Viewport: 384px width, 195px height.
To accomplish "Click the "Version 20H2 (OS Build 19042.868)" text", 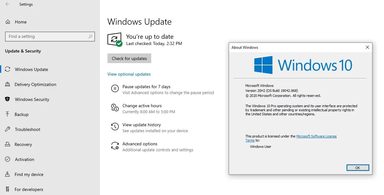I will point(272,91).
